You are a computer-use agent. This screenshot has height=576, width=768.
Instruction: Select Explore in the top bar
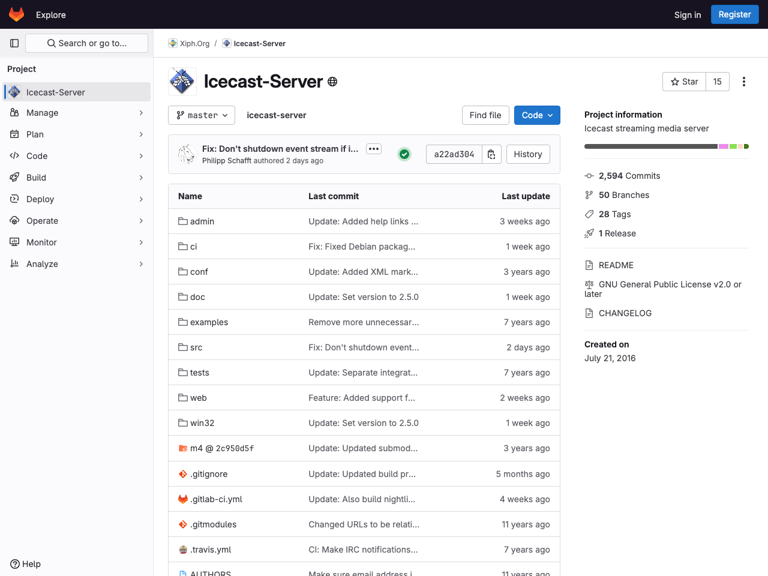coord(50,14)
